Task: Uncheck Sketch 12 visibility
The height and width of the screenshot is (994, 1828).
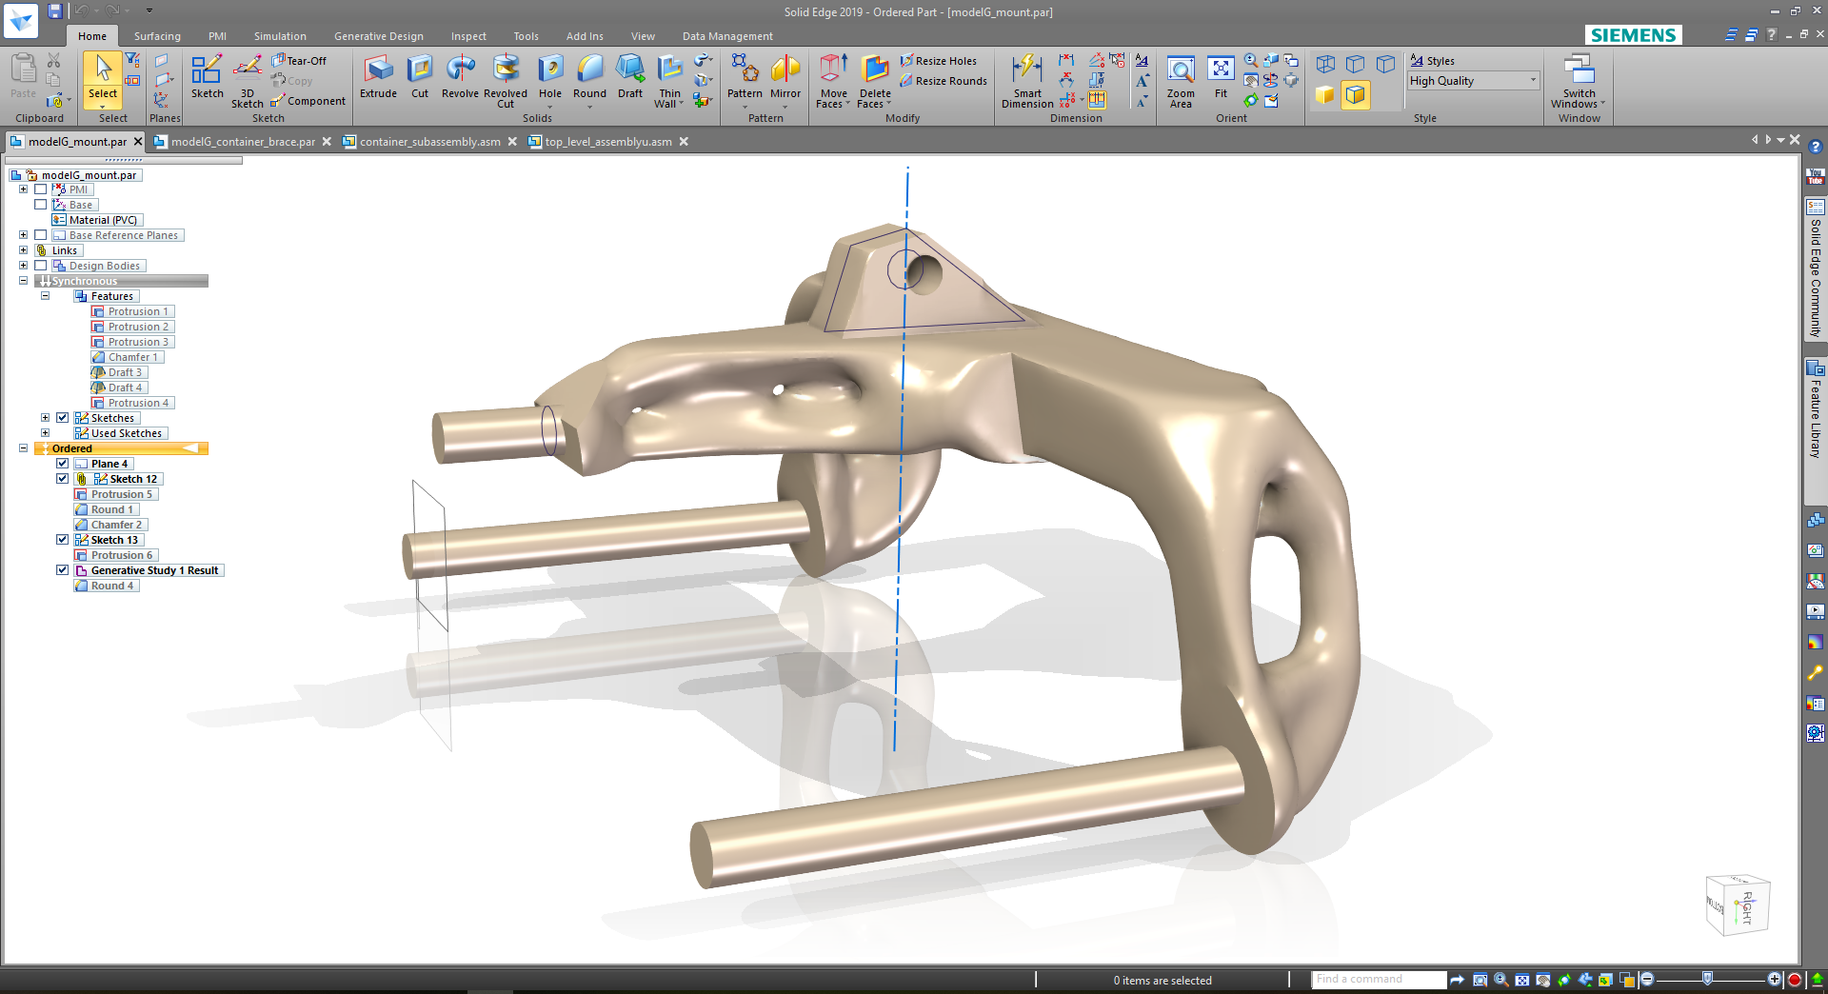Action: click(x=63, y=479)
